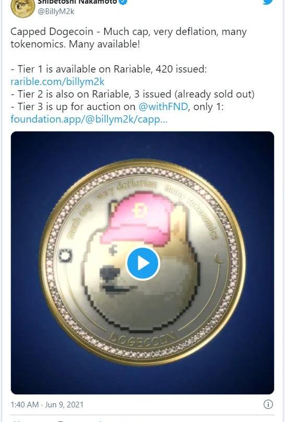Click the 'Capped Dogecoin - Much cap' tweet text

(79, 32)
